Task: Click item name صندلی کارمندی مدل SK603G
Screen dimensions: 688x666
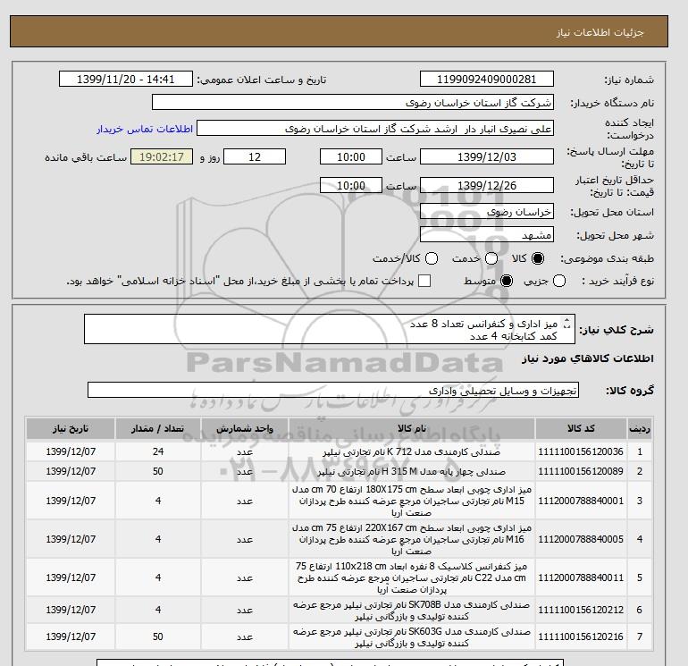Action: (x=412, y=637)
